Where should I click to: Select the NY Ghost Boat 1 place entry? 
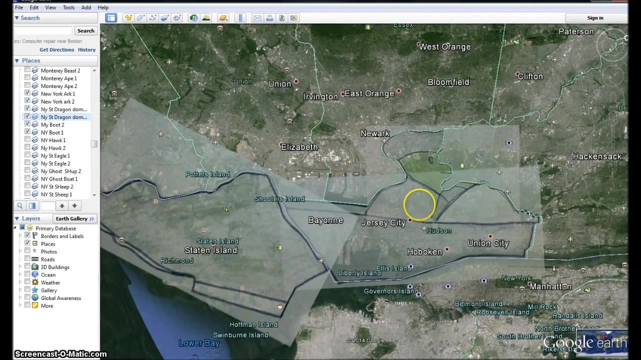(59, 179)
